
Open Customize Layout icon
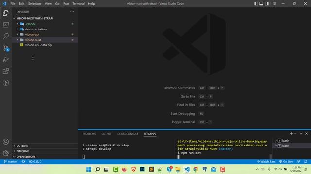(x=274, y=4)
